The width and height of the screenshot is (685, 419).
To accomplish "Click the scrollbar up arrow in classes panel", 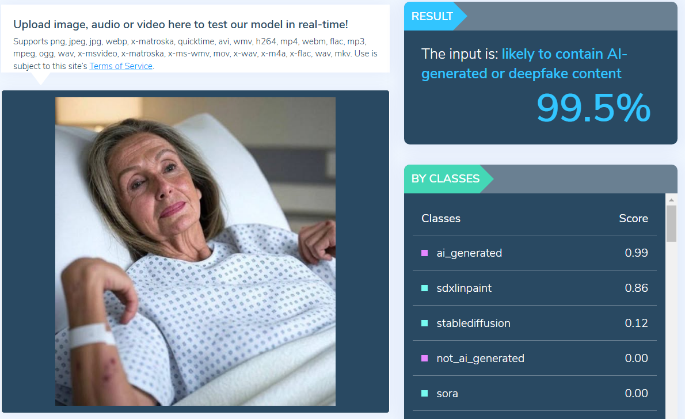I will pos(671,200).
